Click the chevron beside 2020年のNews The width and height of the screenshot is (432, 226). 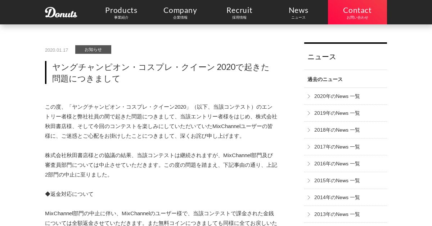309,96
